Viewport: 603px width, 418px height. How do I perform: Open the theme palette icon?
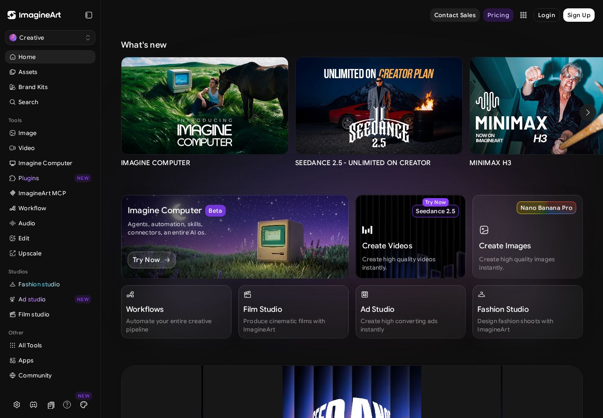coord(84,405)
